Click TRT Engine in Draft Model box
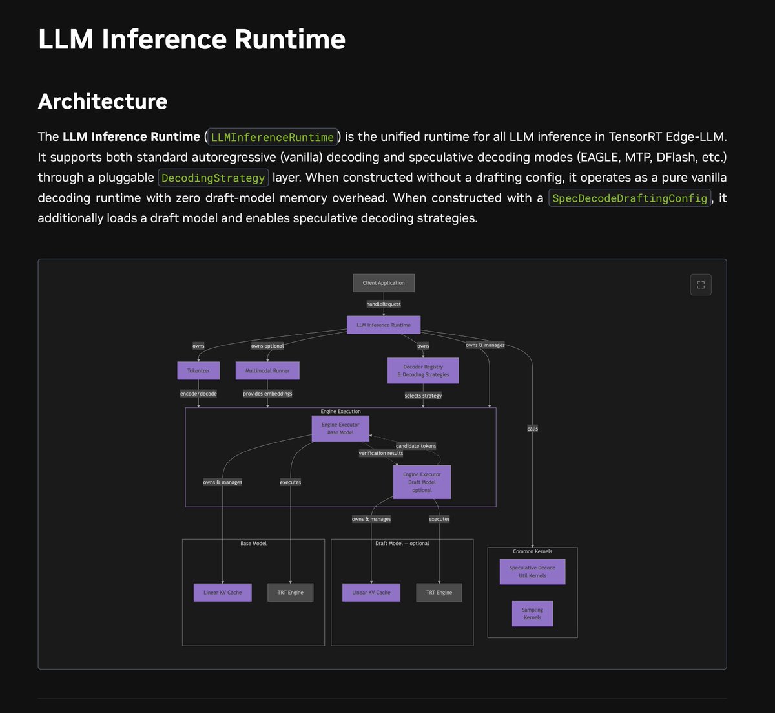Viewport: 775px width, 713px height. coord(439,593)
